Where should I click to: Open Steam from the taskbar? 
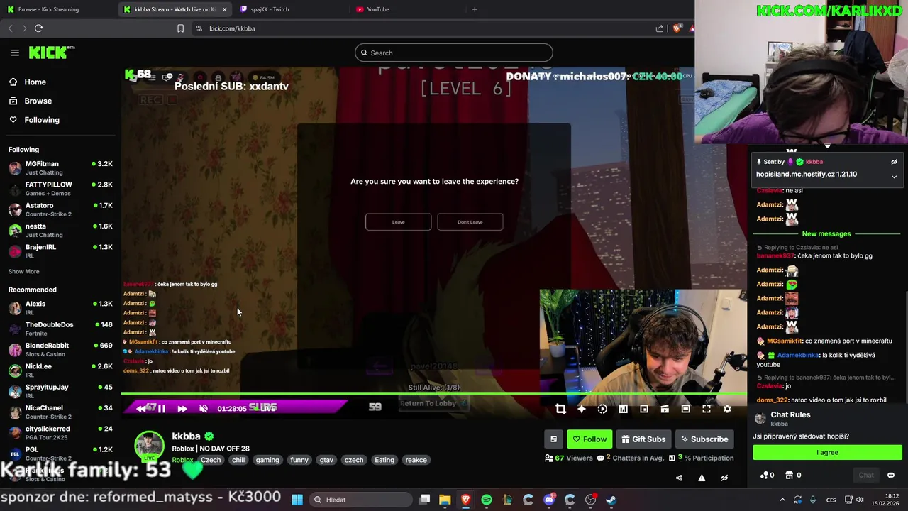611,500
